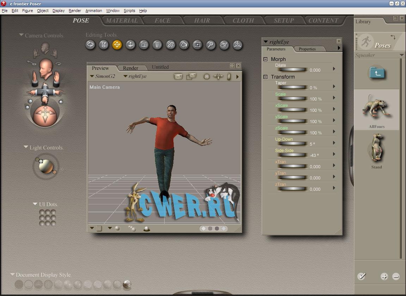The width and height of the screenshot is (406, 296).
Task: Collapse the Transform parameter group
Action: pos(266,77)
